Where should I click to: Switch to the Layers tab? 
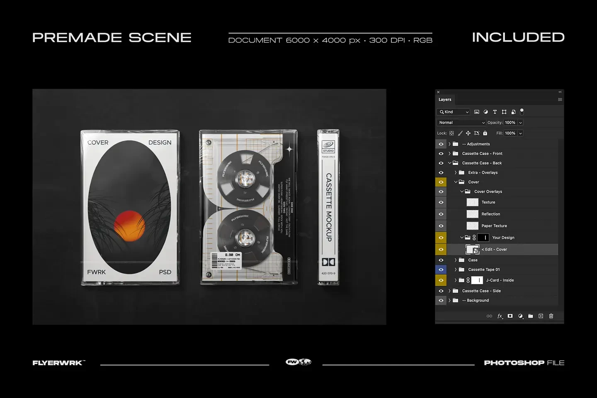click(445, 99)
